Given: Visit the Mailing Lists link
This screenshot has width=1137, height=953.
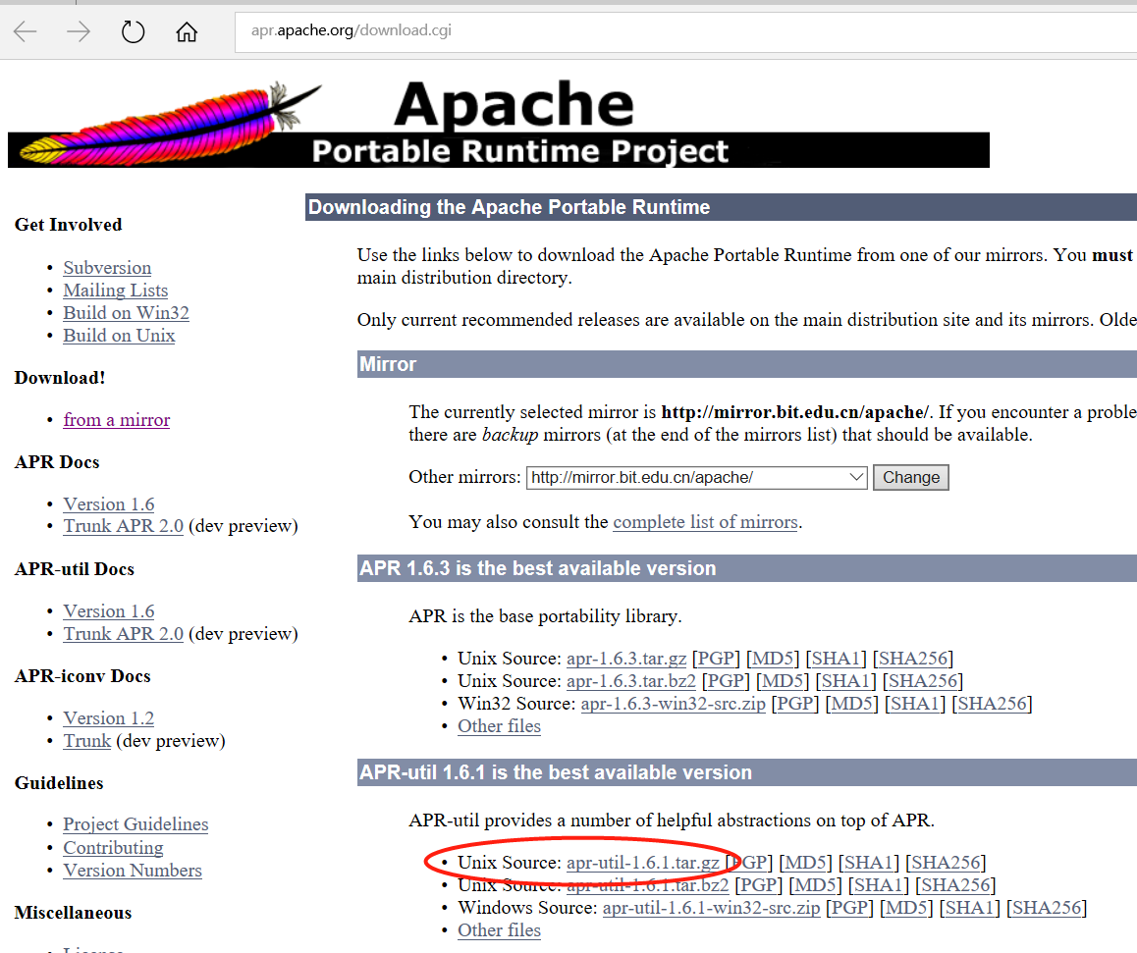Looking at the screenshot, I should click(115, 290).
